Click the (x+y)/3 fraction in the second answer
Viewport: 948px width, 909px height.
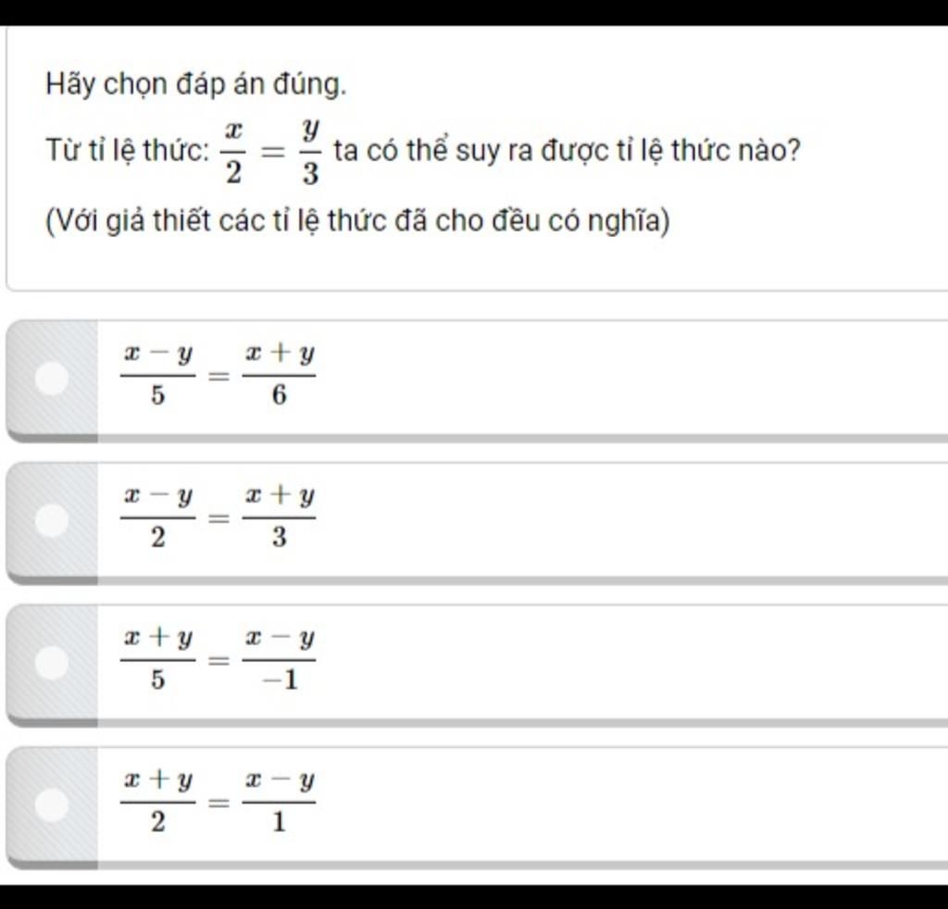(x=279, y=518)
